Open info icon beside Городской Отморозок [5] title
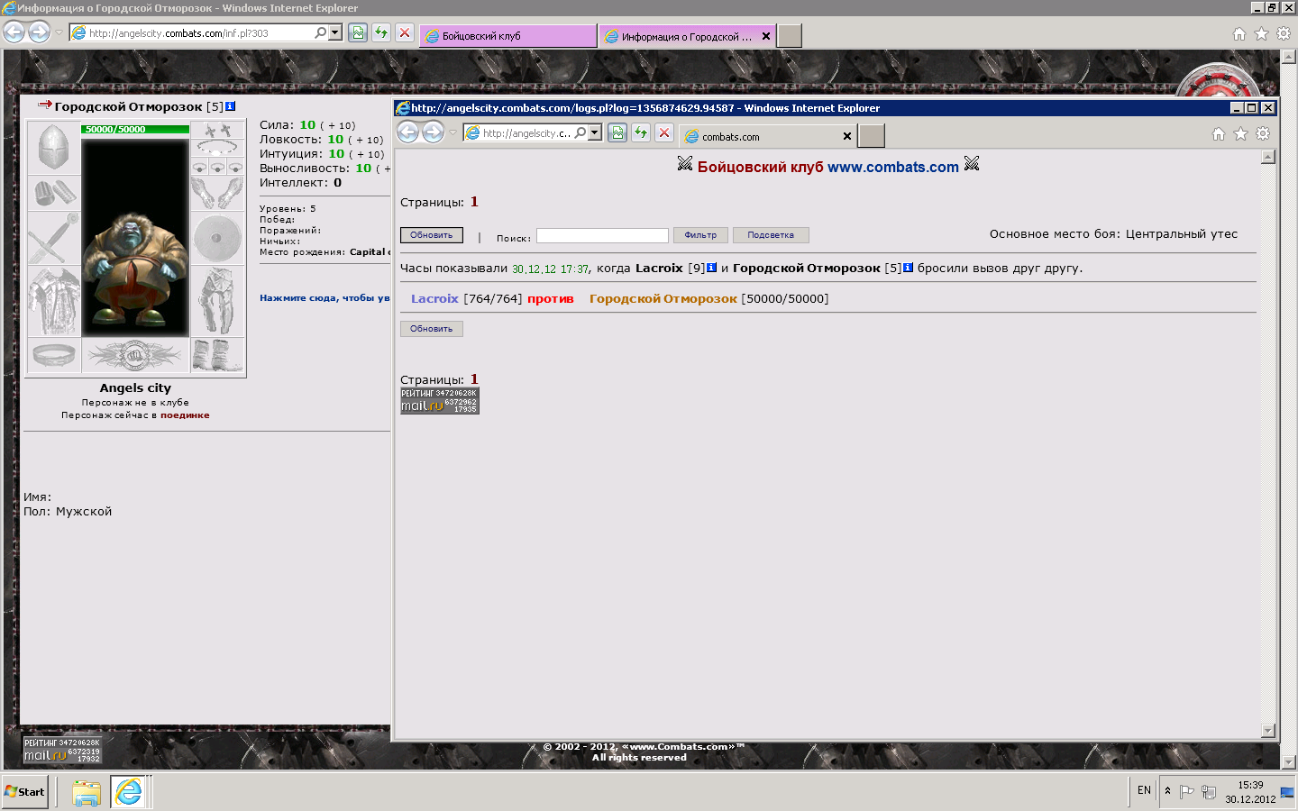The image size is (1298, 811). point(230,106)
